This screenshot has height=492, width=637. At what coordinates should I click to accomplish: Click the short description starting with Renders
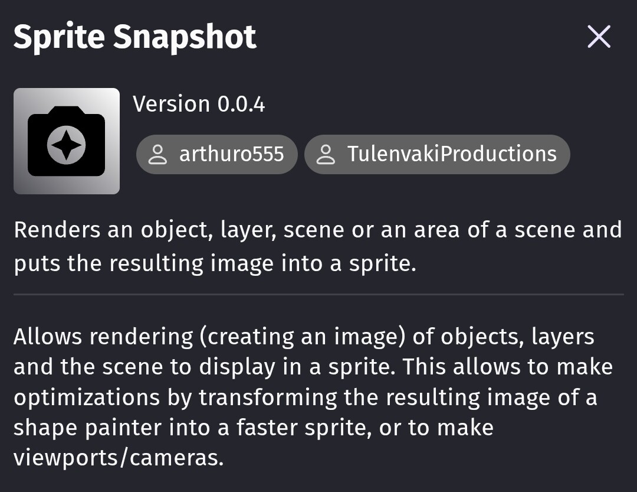(318, 246)
